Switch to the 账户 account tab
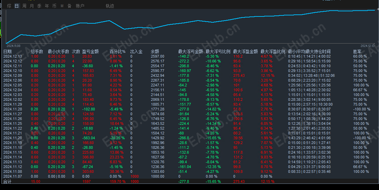This screenshot has width=379, height=190. coord(80,6)
